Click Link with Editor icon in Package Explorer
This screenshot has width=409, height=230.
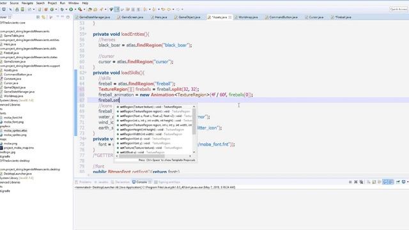click(43, 17)
